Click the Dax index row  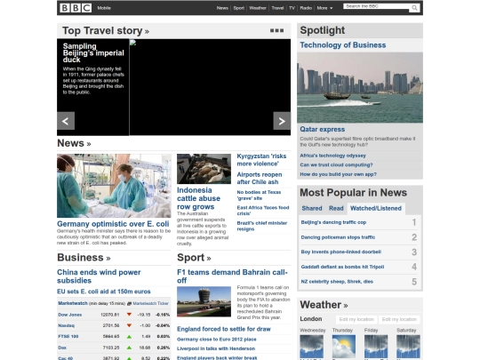(114, 348)
